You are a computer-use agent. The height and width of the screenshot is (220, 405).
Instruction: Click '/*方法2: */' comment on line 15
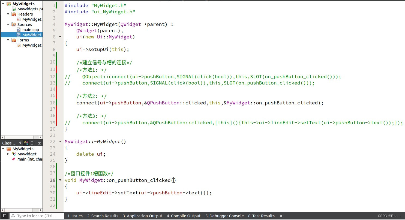pos(91,97)
